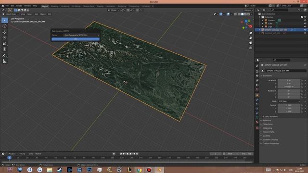308x173 pixels.
Task: Open the Server OpenTopography dropdown
Action: (x=82, y=35)
